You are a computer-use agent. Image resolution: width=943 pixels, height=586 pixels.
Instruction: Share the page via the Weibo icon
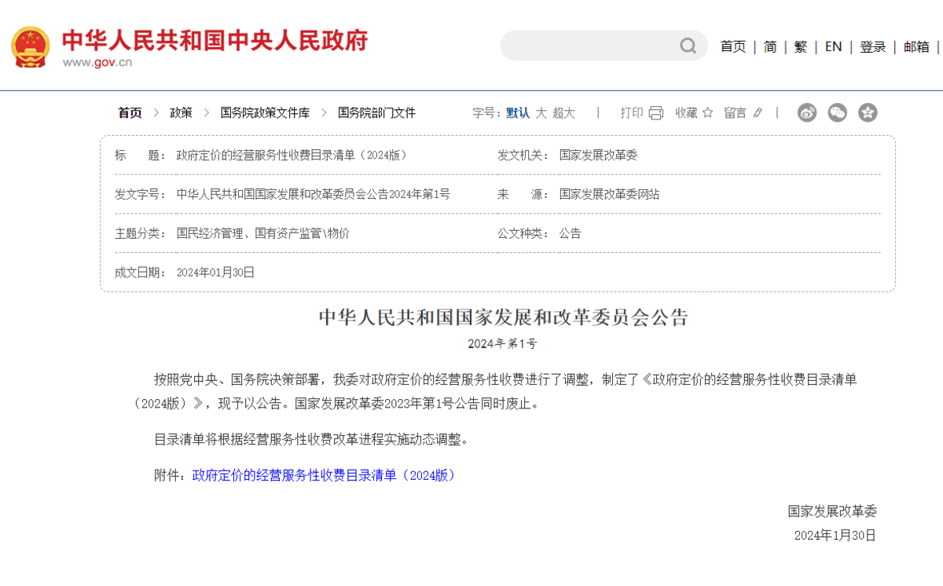pyautogui.click(x=806, y=112)
